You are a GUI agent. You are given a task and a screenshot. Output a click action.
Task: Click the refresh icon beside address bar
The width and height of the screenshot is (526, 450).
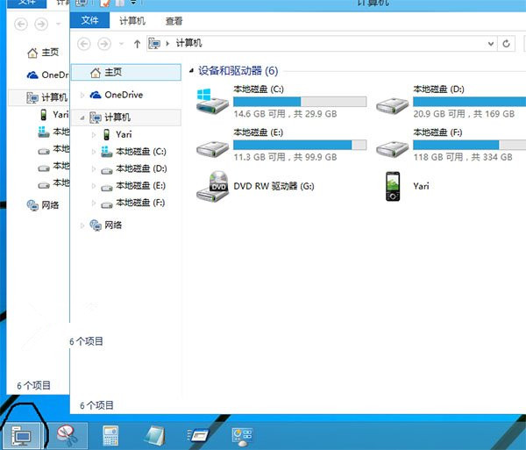508,43
